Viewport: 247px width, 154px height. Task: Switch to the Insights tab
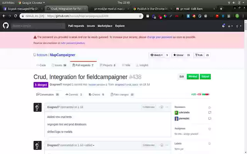[142, 65]
